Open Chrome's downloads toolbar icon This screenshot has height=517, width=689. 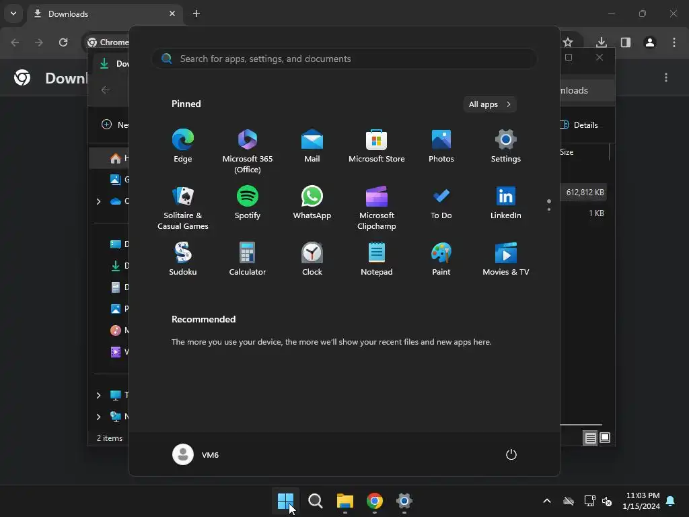click(602, 42)
